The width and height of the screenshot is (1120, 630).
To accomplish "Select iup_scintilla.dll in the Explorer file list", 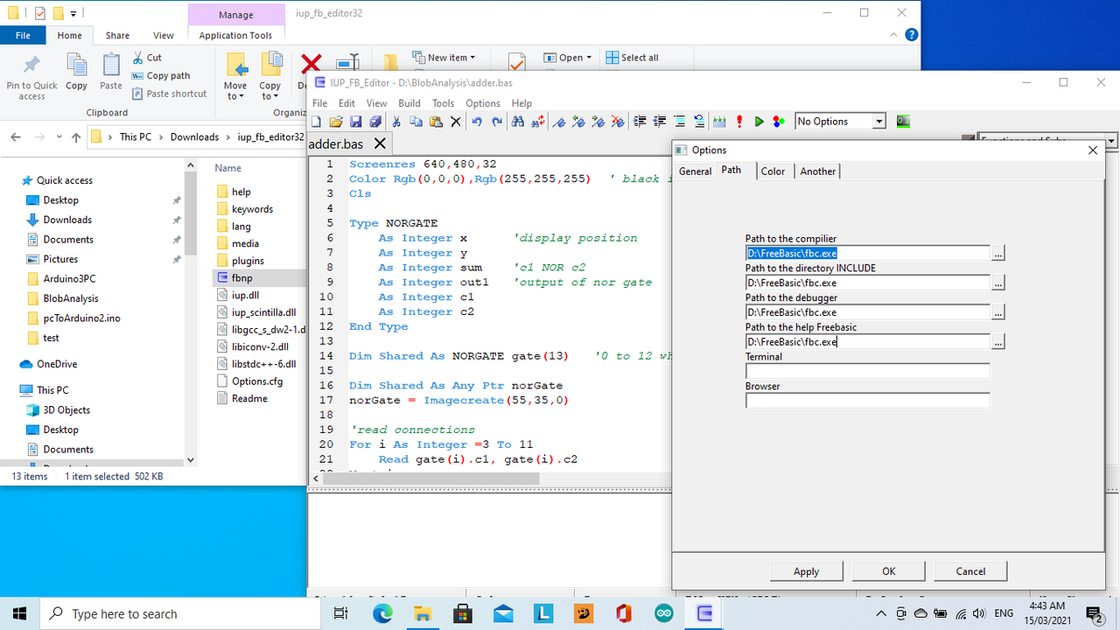I will (x=263, y=311).
